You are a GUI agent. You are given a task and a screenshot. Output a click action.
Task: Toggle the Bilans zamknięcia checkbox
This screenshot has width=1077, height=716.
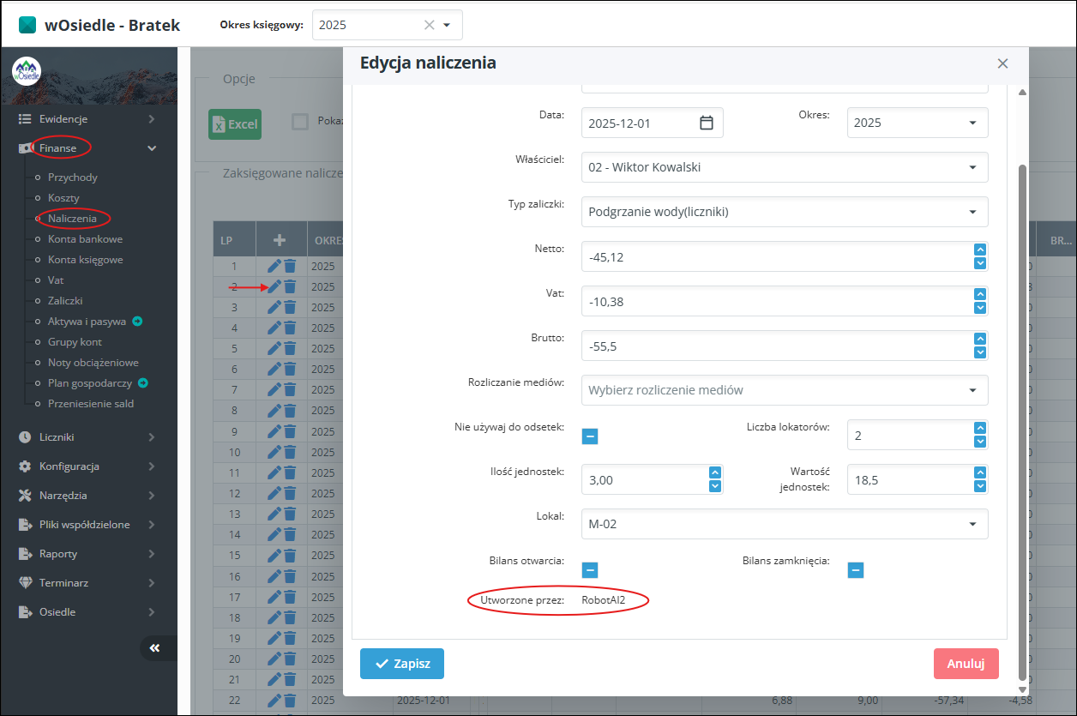[856, 570]
